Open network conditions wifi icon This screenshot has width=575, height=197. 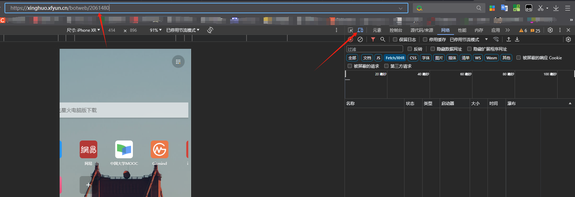pos(496,39)
